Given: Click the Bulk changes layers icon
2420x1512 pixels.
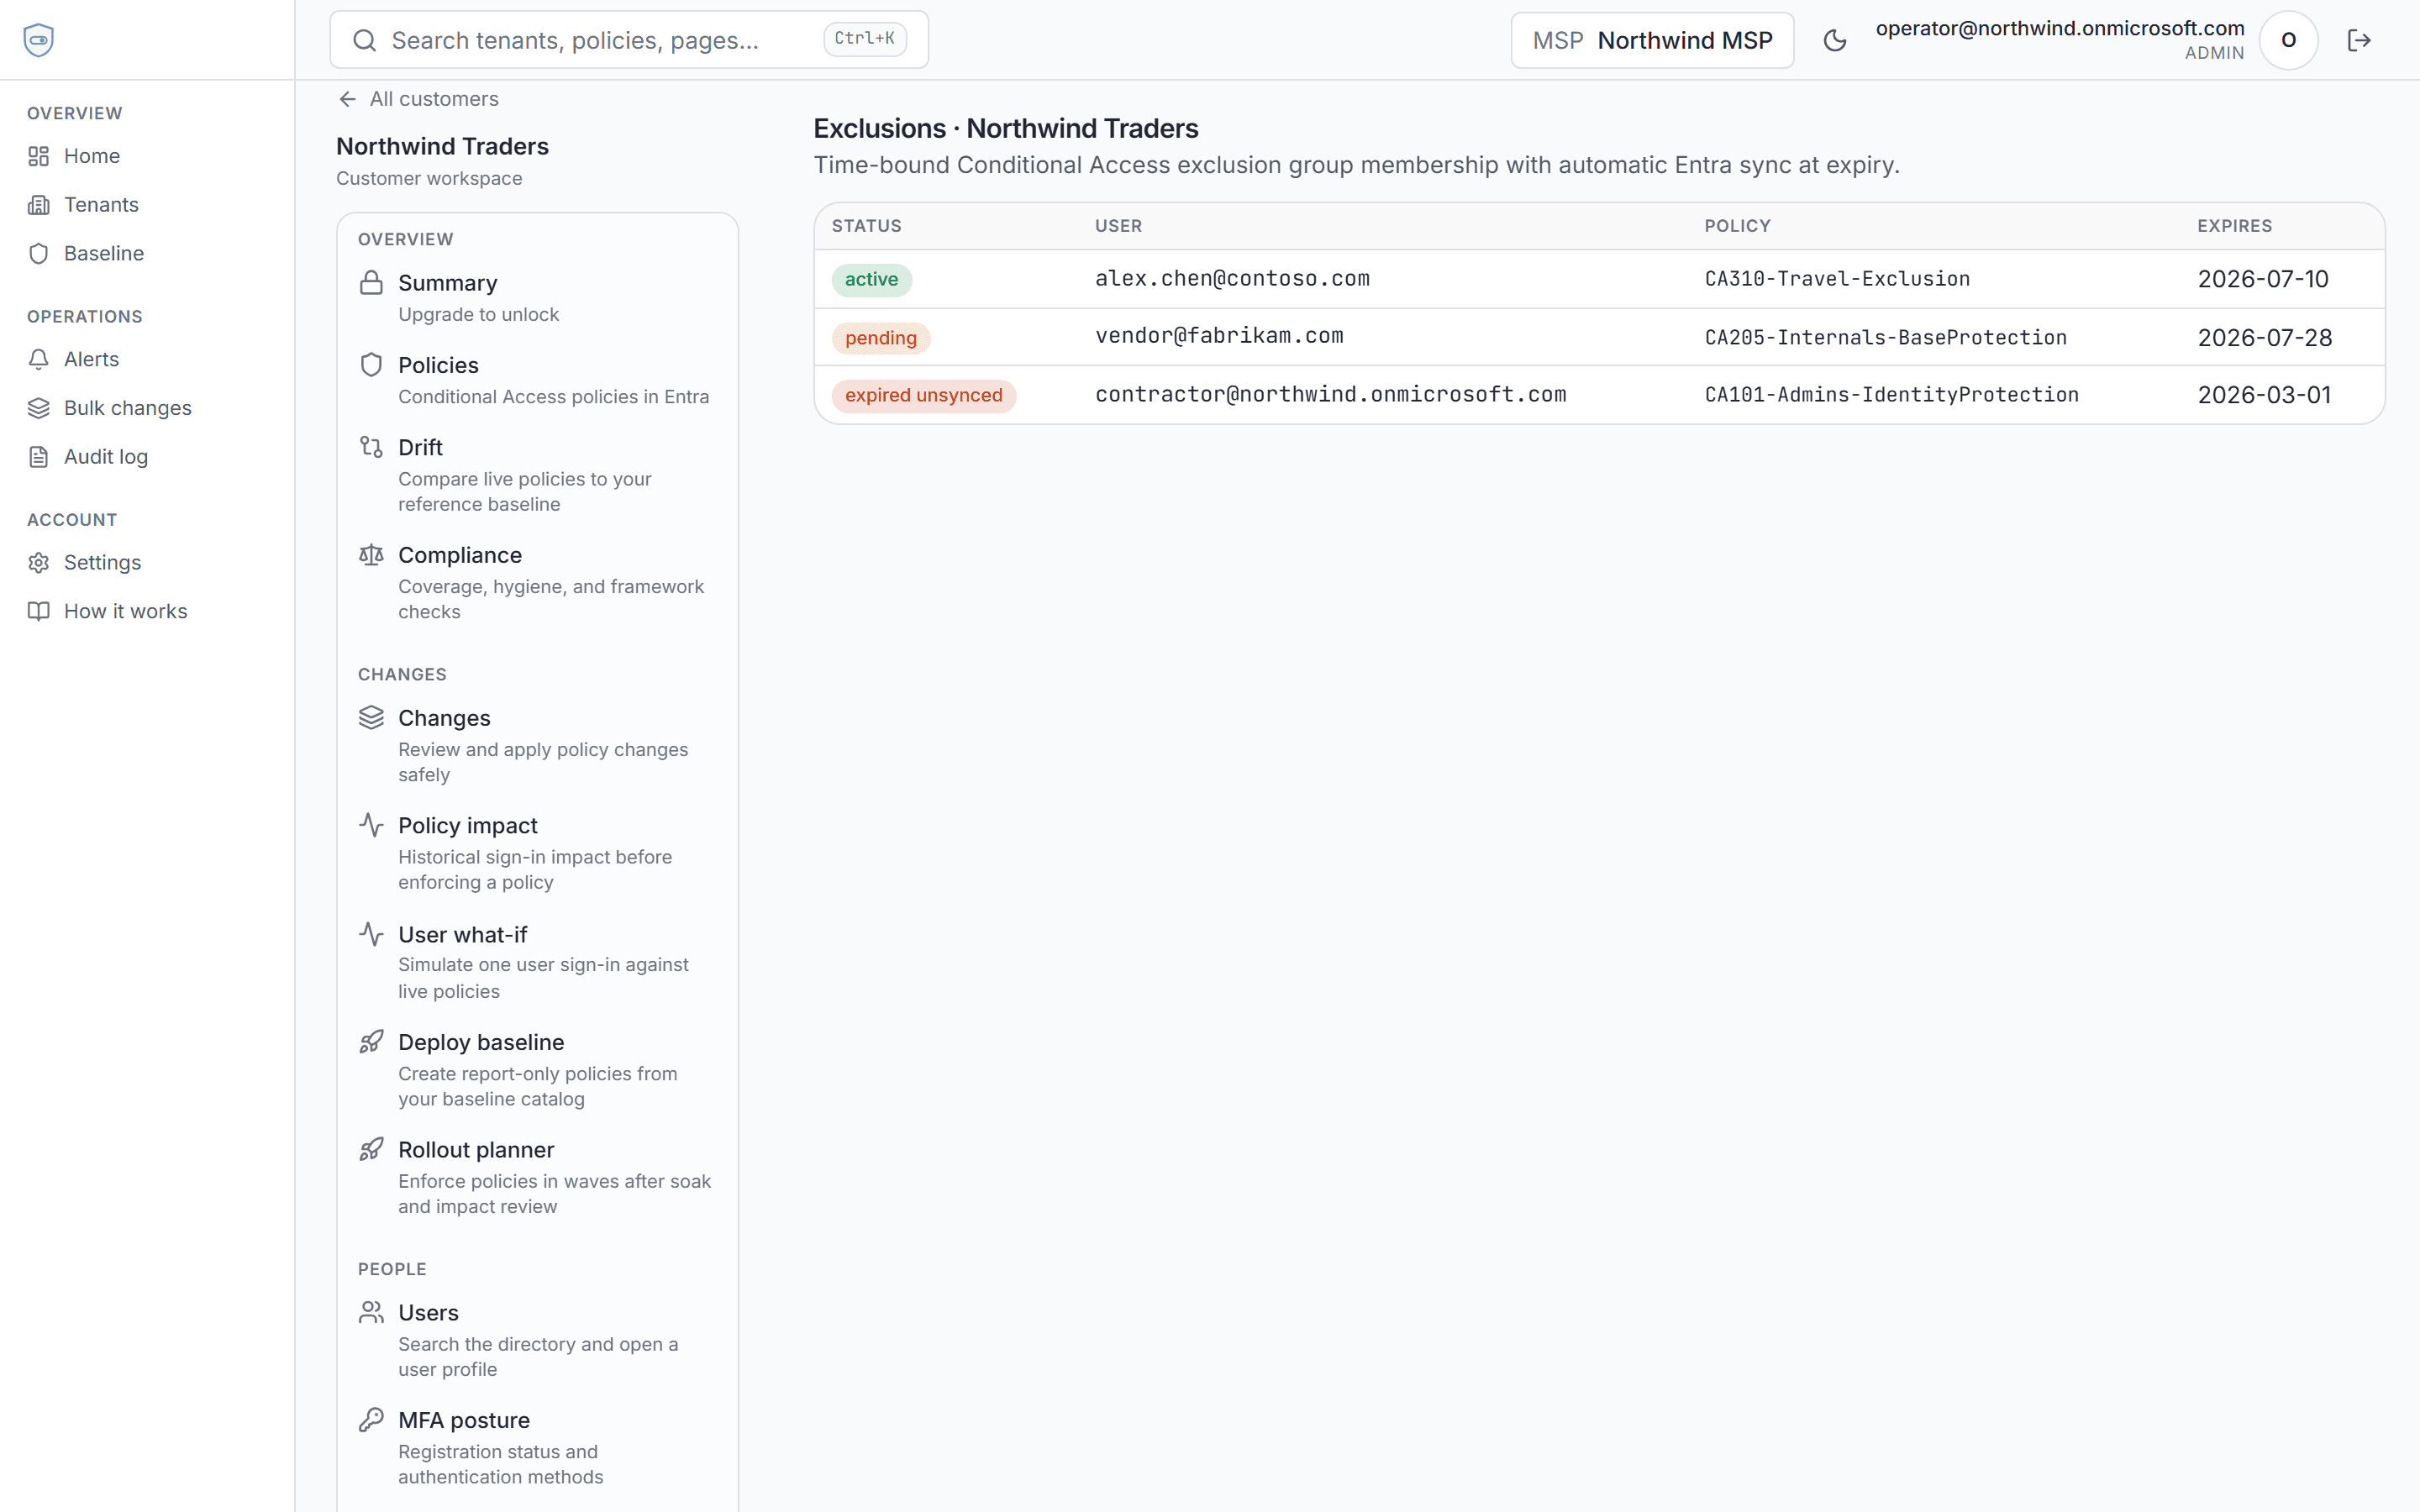Looking at the screenshot, I should coord(38,408).
